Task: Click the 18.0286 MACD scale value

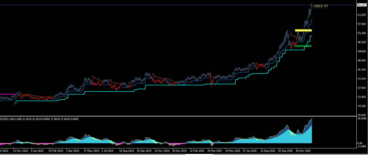Action: coord(362,119)
